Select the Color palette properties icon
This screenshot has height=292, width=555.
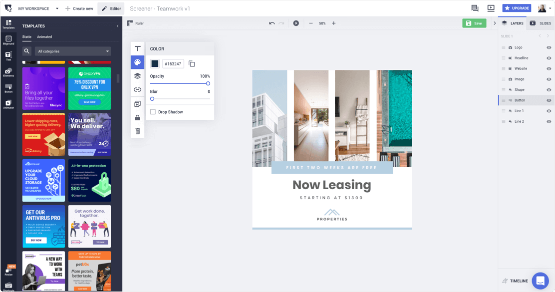(x=137, y=62)
